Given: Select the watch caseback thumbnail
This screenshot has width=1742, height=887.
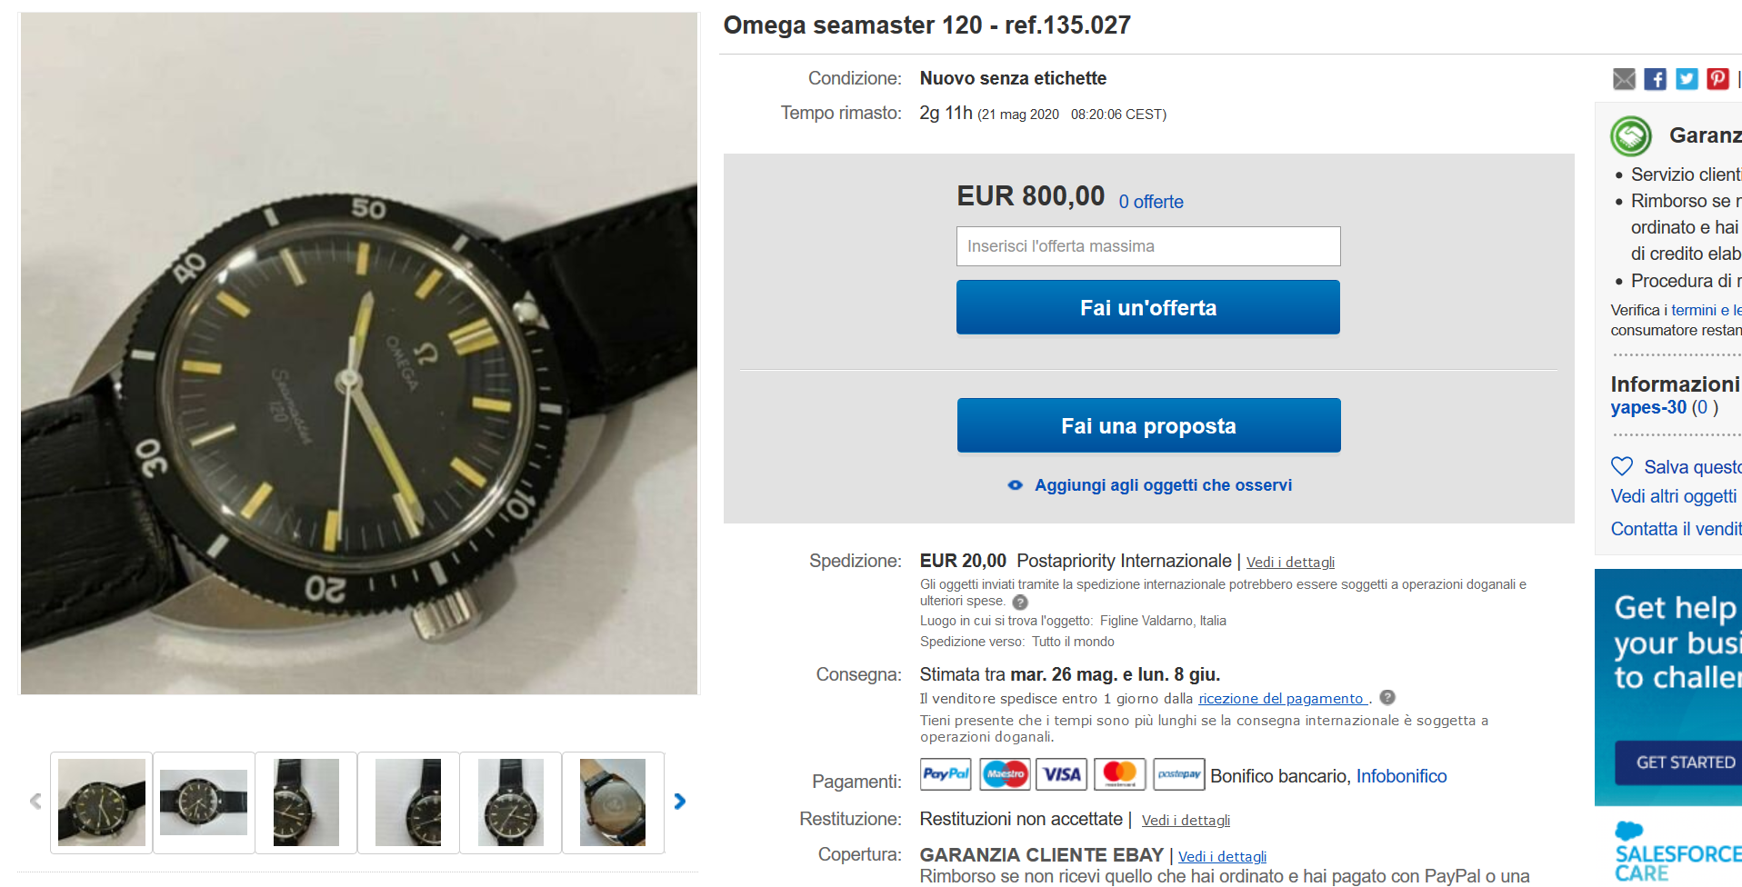Looking at the screenshot, I should tap(613, 802).
